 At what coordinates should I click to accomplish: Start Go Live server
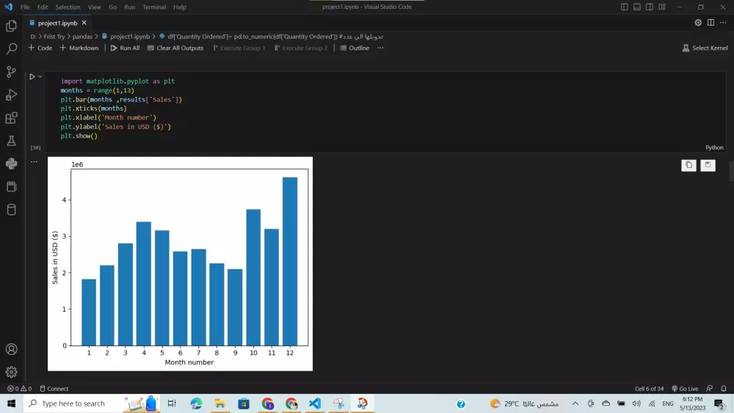click(x=685, y=389)
